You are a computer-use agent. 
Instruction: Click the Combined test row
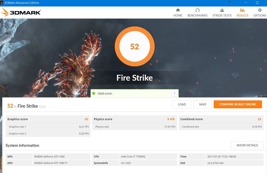click(x=221, y=127)
